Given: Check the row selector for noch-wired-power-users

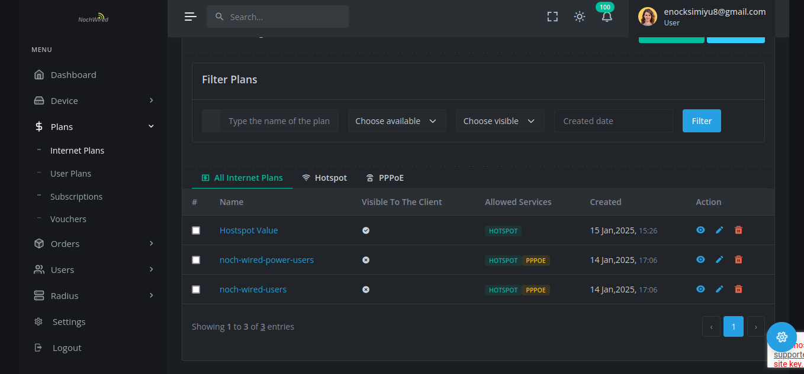Looking at the screenshot, I should [x=197, y=259].
